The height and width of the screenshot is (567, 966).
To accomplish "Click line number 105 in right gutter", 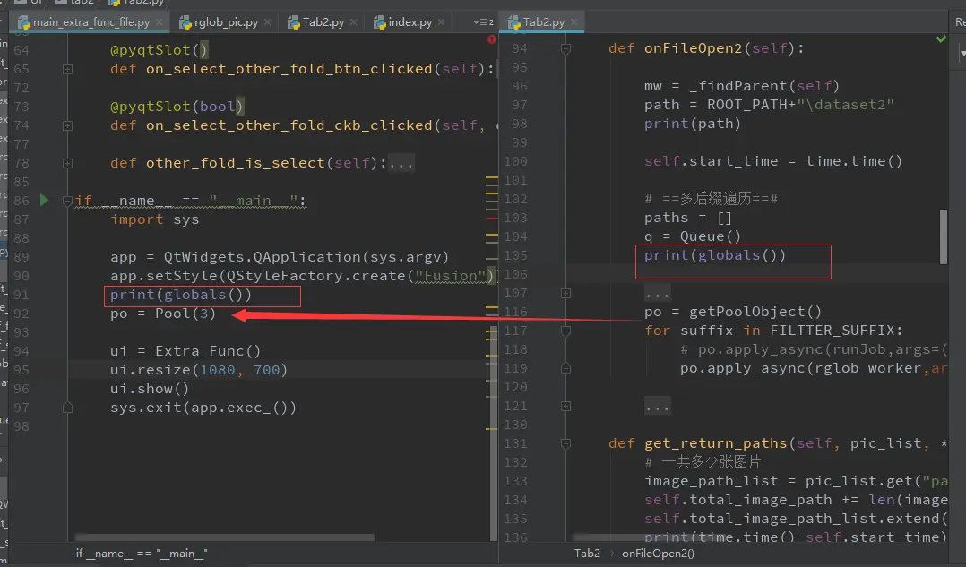I will click(x=515, y=255).
